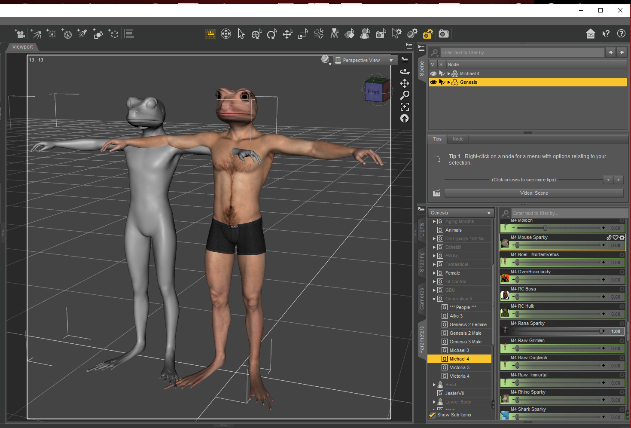
Task: Expand the Fantastical category
Action: (x=434, y=264)
